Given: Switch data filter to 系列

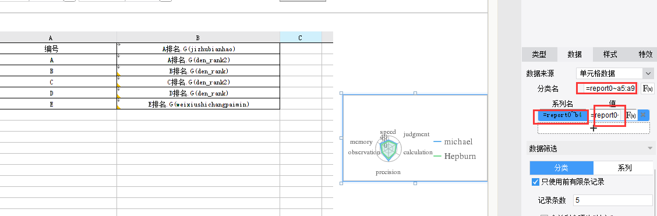Looking at the screenshot, I should click(624, 168).
